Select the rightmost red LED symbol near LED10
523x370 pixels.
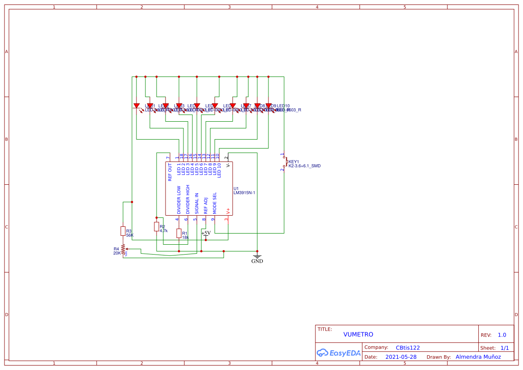point(268,106)
